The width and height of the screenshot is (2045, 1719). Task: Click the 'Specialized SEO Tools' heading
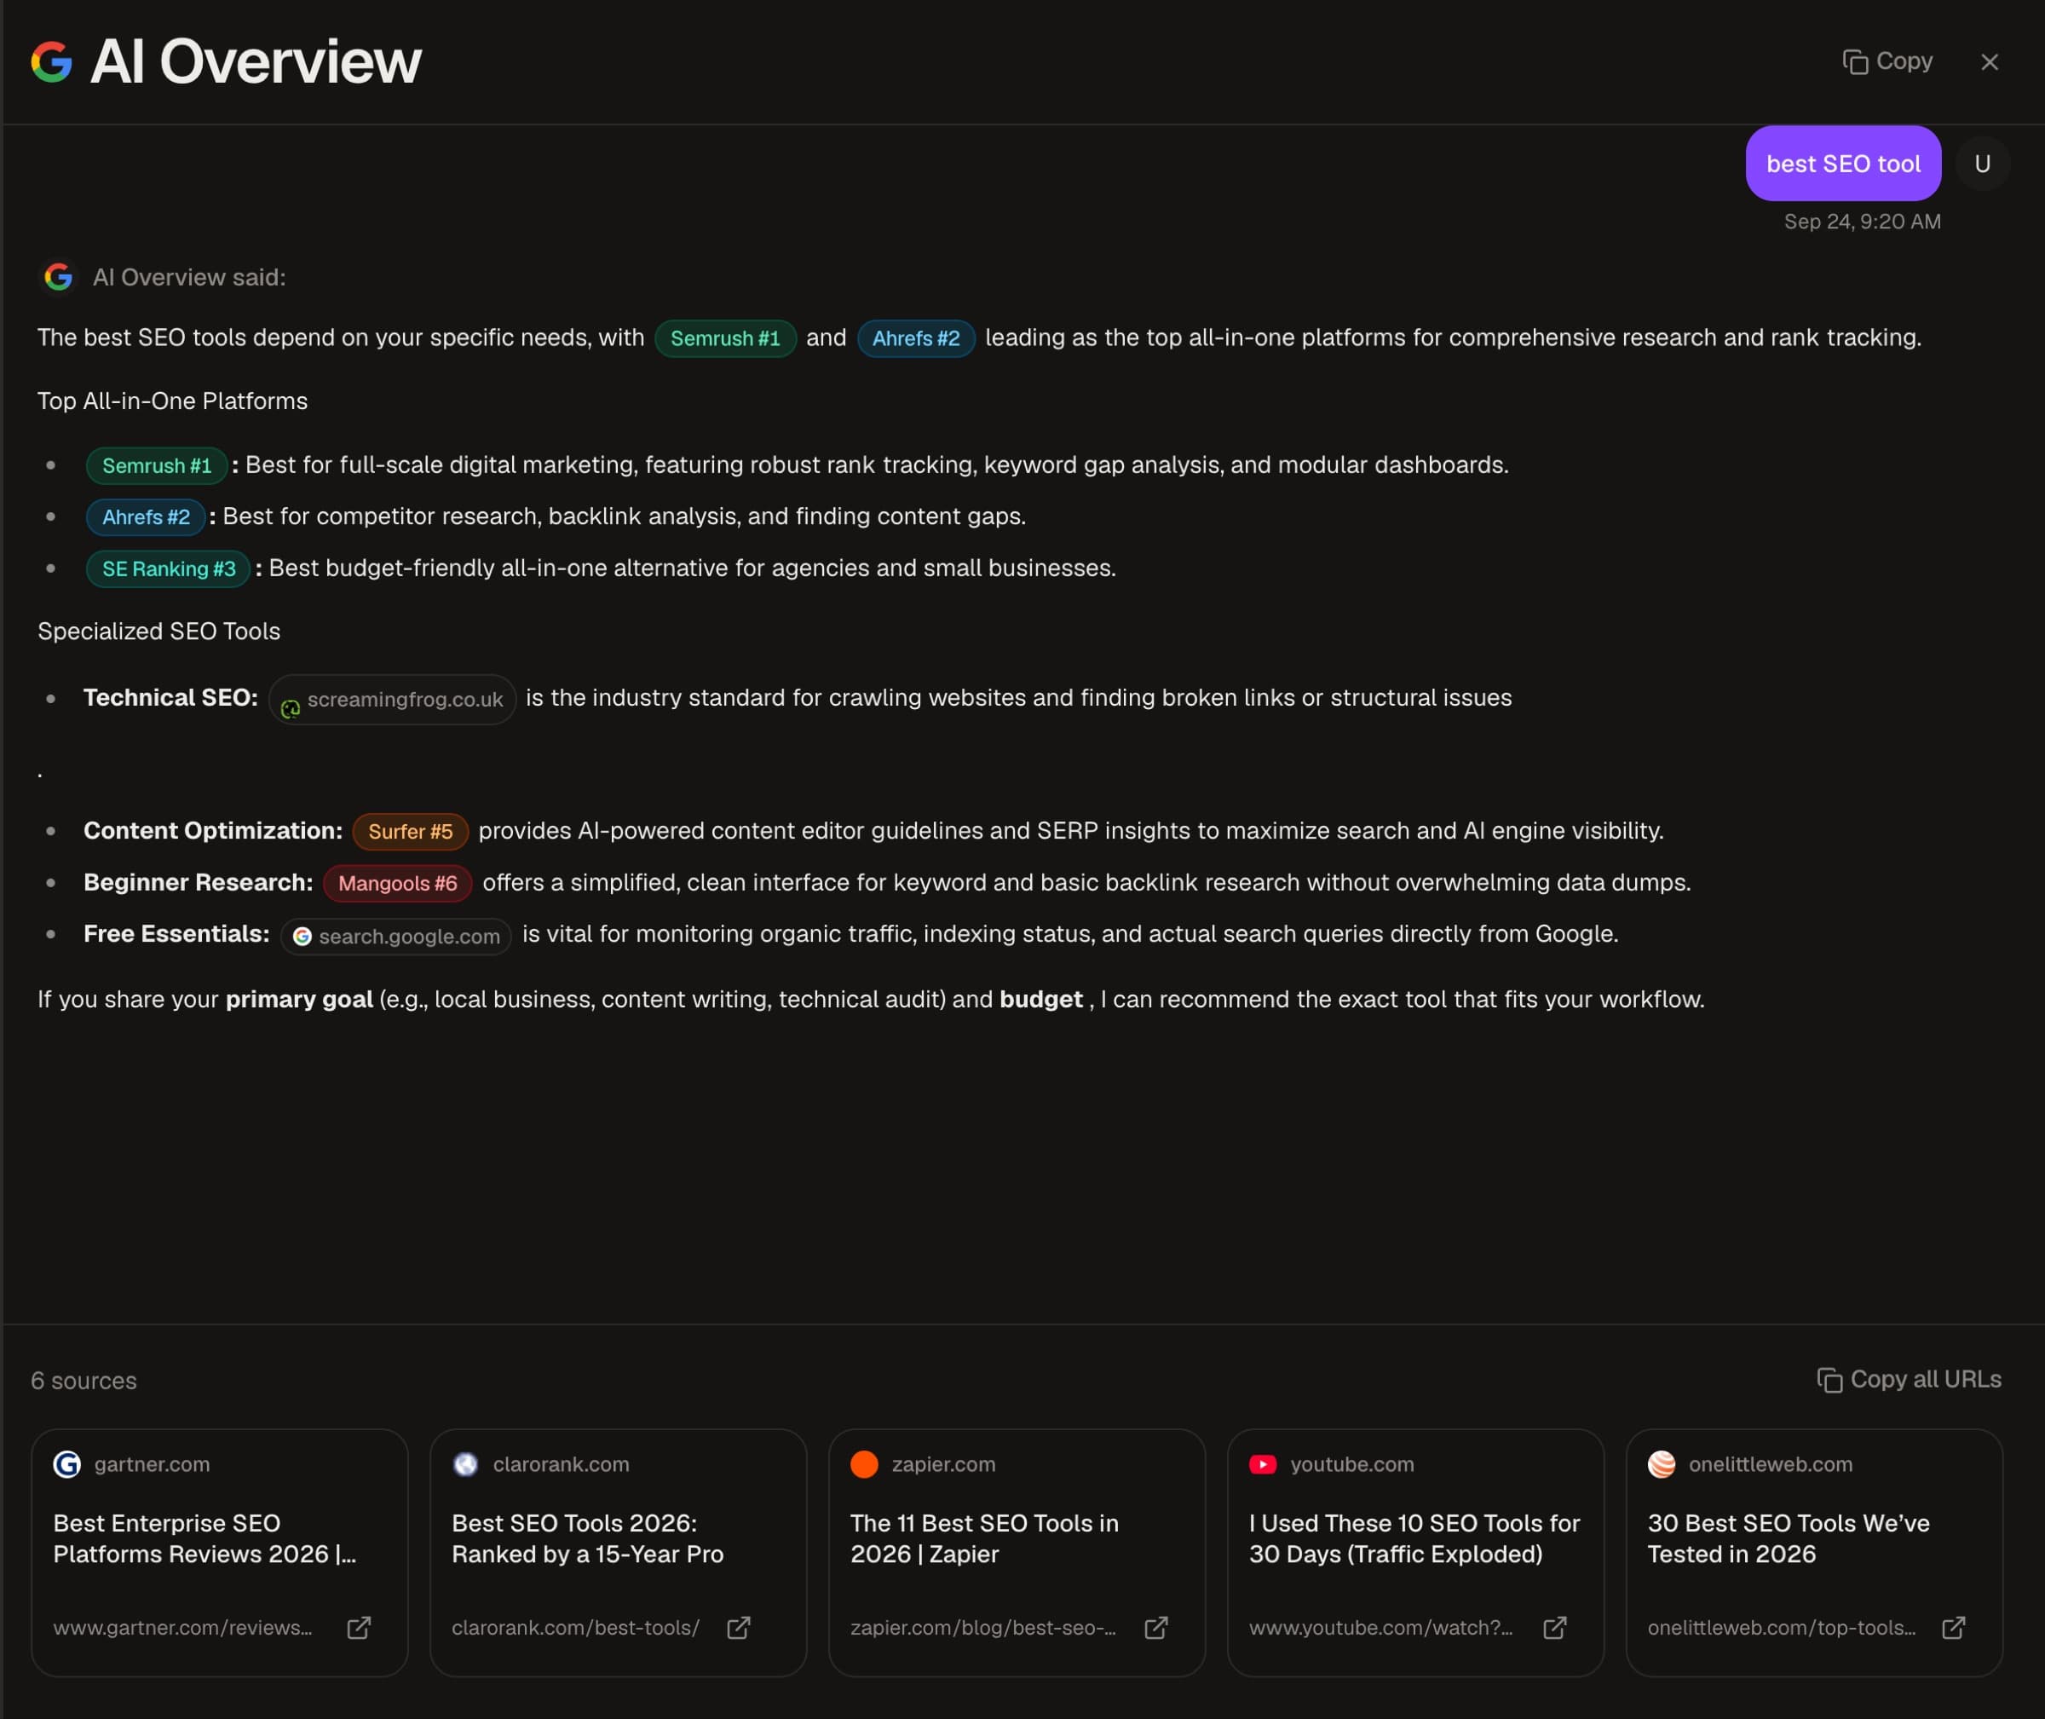pyautogui.click(x=158, y=632)
